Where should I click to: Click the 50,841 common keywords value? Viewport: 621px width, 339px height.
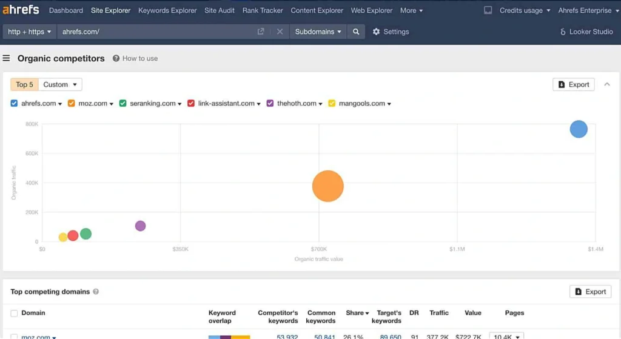[324, 337]
